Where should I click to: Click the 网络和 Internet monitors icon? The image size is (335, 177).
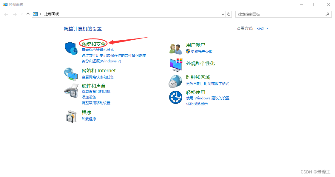point(71,74)
